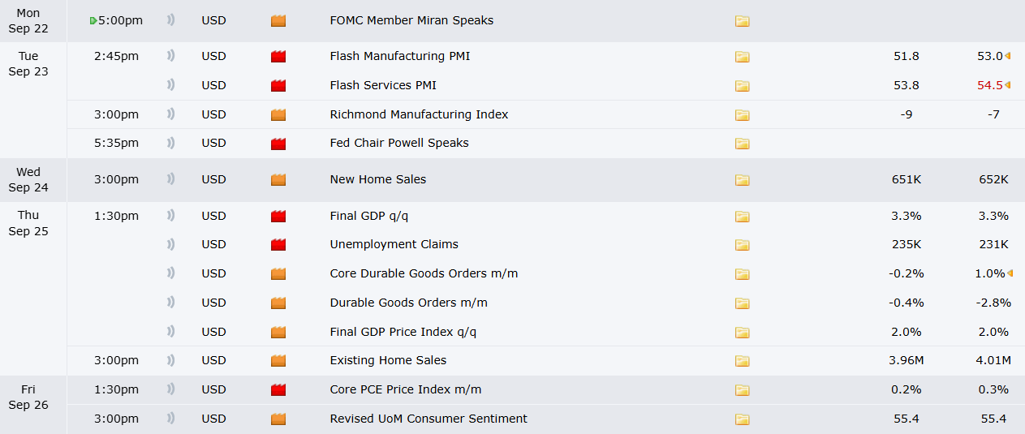Click red impact icon for Final GDP q/q
This screenshot has width=1025, height=434.
pyautogui.click(x=278, y=217)
